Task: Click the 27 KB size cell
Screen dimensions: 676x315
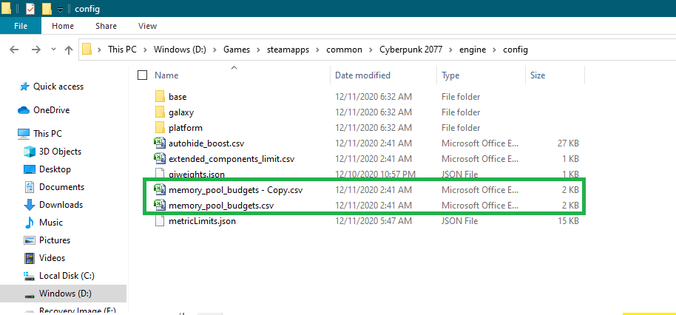Action: coord(568,143)
